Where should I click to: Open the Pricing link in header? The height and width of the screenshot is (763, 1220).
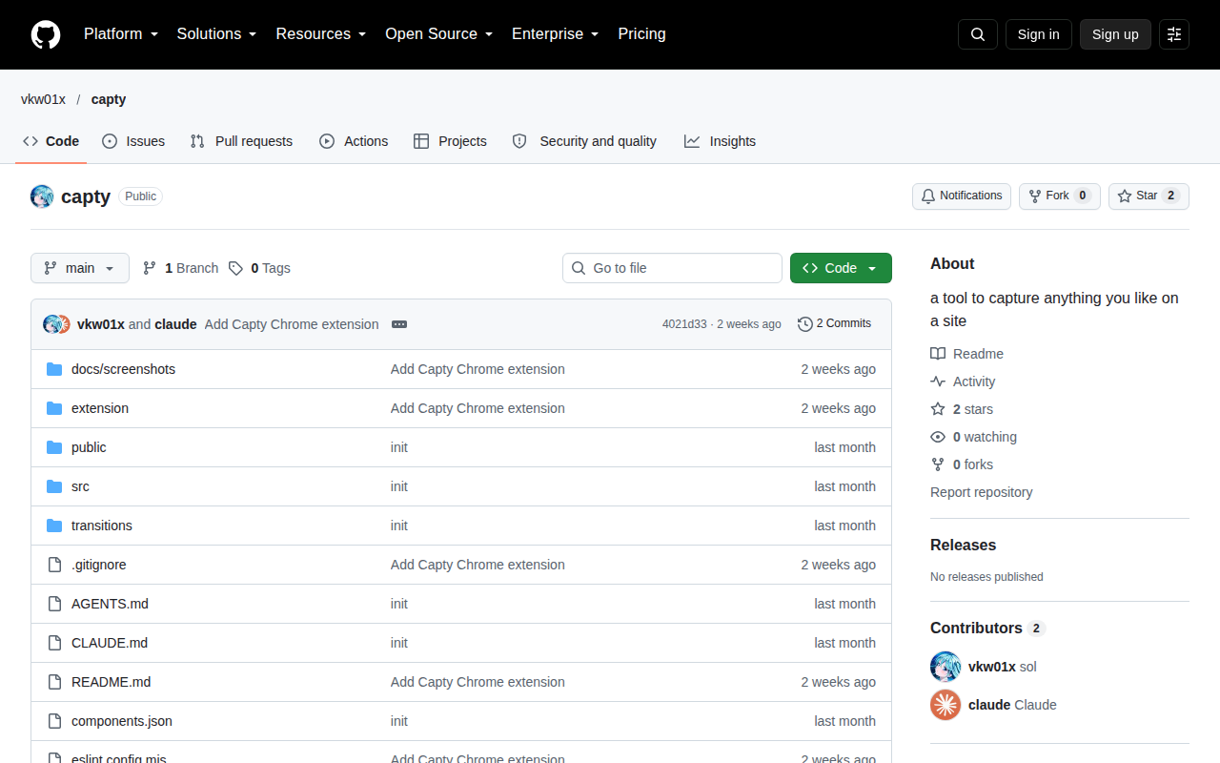point(641,34)
